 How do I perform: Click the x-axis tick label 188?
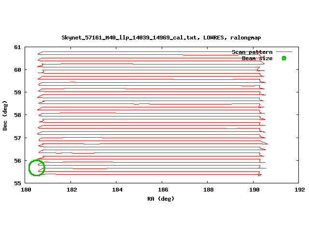click(209, 190)
